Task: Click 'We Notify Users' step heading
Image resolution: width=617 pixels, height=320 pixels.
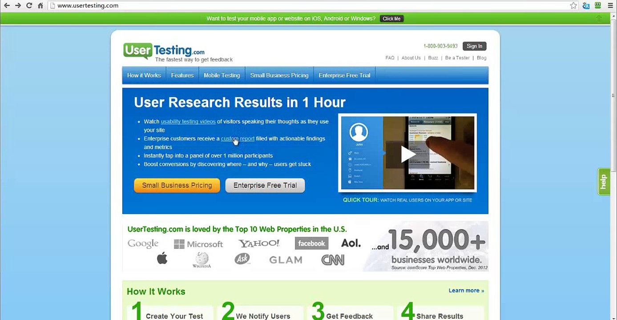Action: pos(263,316)
